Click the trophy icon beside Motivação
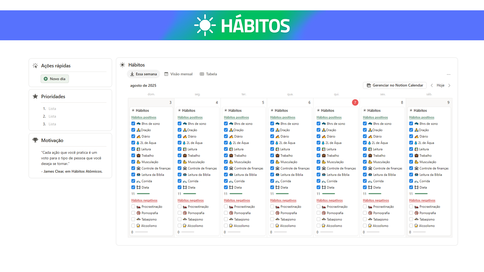Screen dimensions: 484x272 coord(35,140)
